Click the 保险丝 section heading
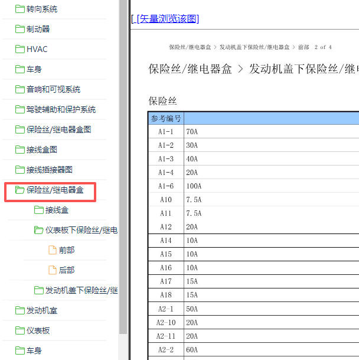Image resolution: width=359 pixels, height=360 pixels. [162, 101]
